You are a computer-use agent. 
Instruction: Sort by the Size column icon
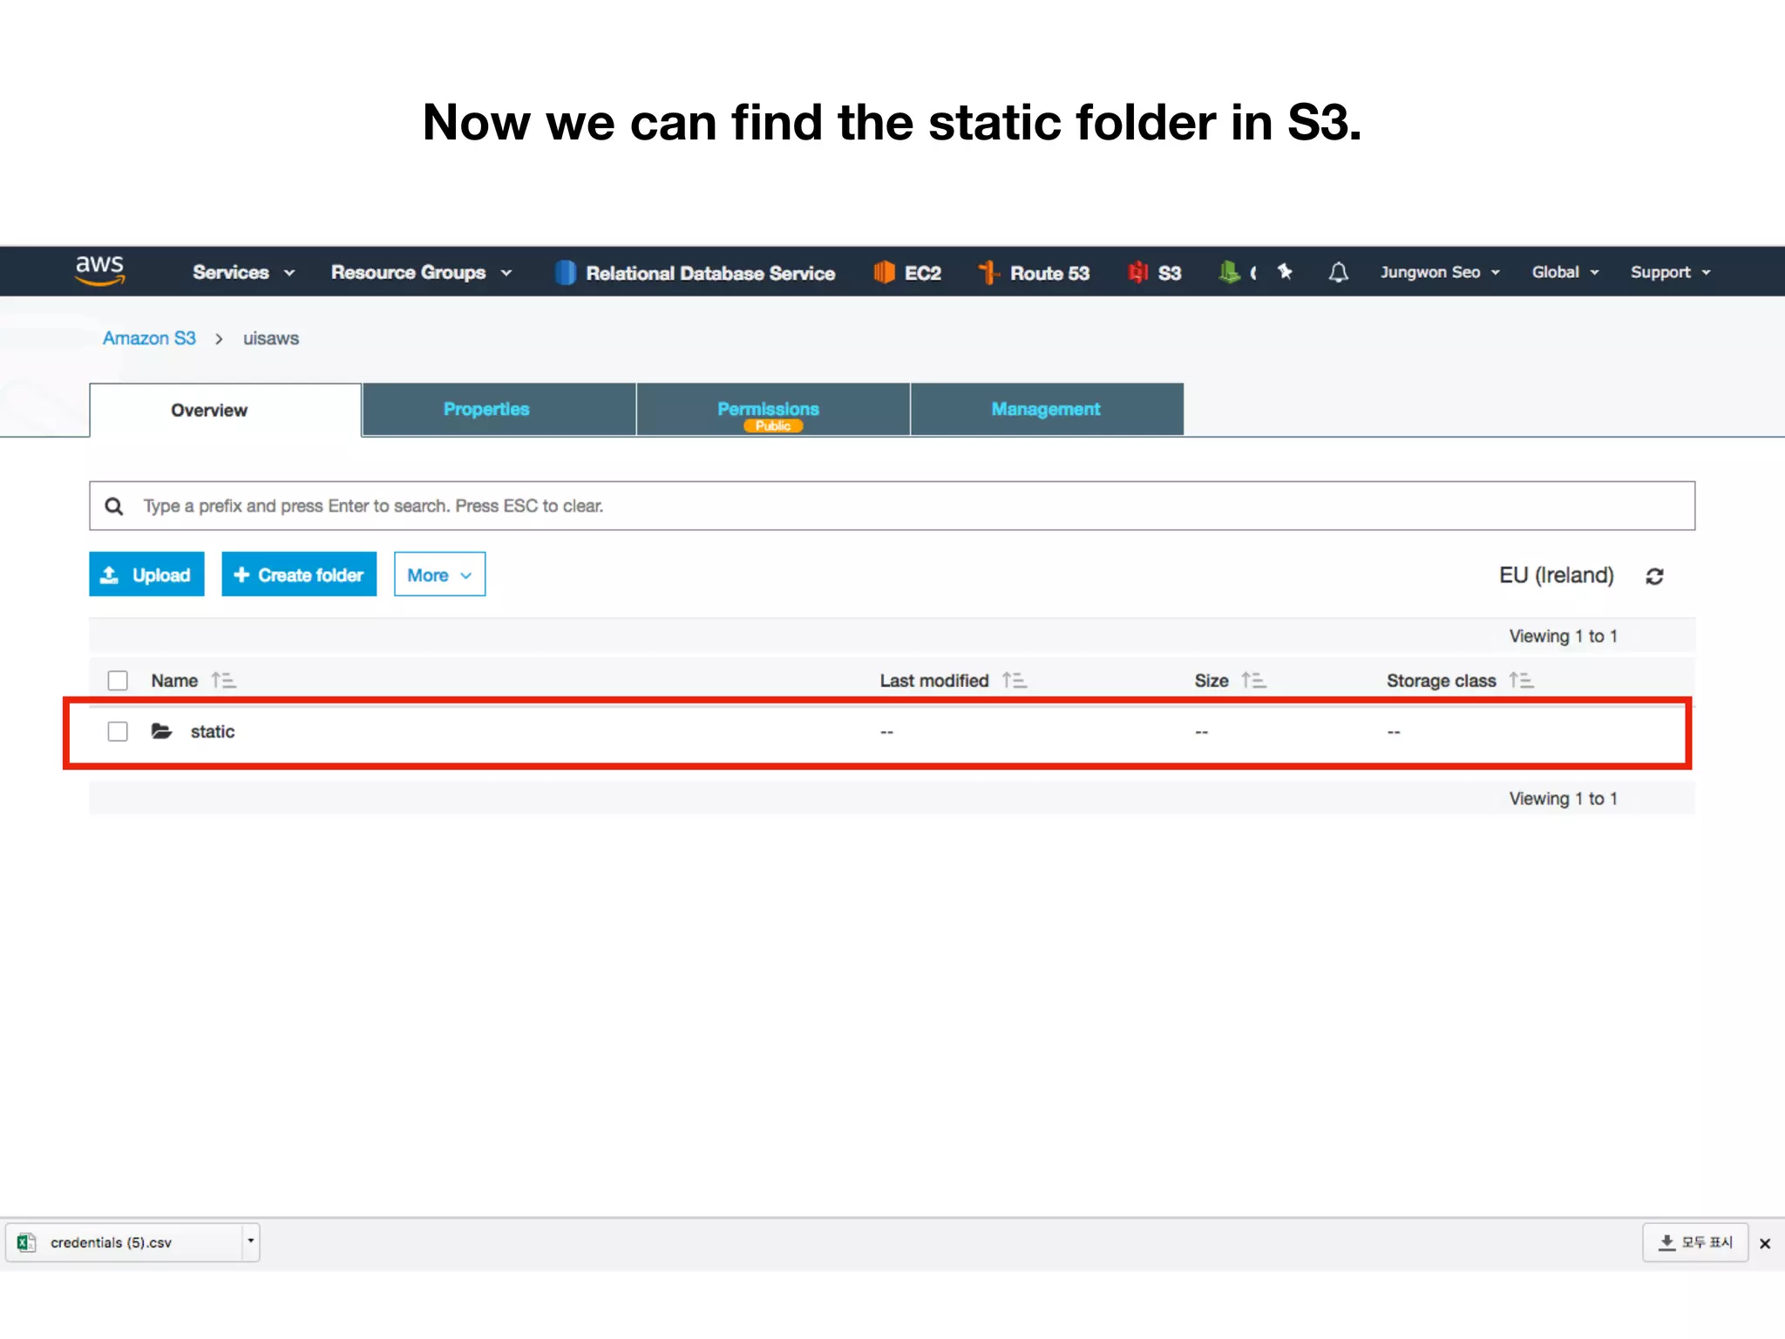[1254, 681]
